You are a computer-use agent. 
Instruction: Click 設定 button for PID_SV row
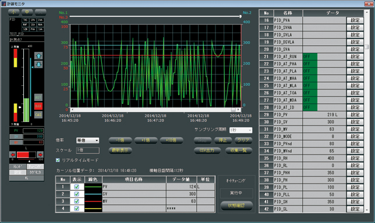(x=355, y=122)
